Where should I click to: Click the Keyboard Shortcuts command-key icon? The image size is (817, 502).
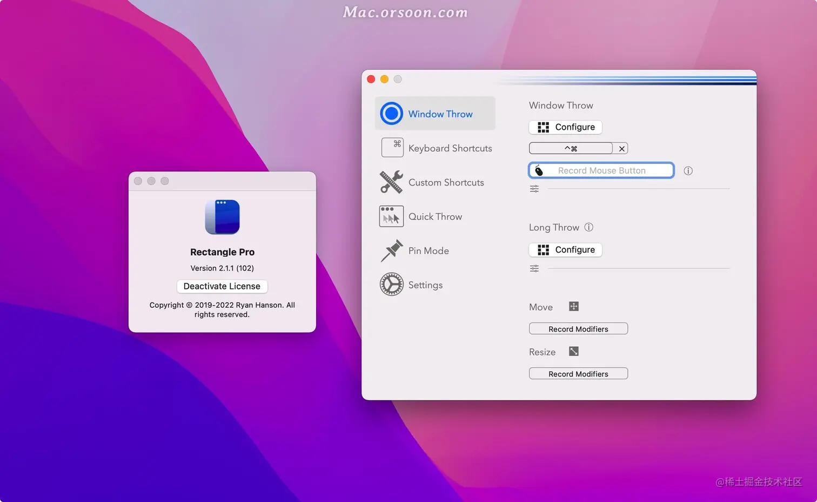[x=392, y=147]
